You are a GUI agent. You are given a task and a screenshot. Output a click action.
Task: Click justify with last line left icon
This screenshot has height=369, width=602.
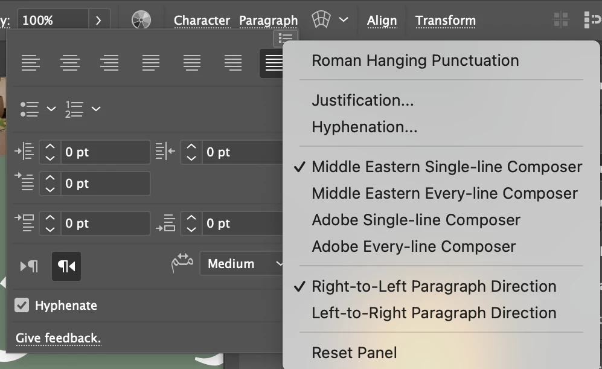(151, 62)
